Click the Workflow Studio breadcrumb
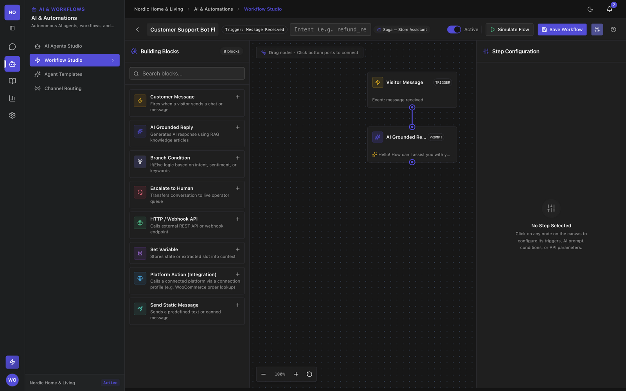Viewport: 626px width, 391px height. pyautogui.click(x=263, y=9)
